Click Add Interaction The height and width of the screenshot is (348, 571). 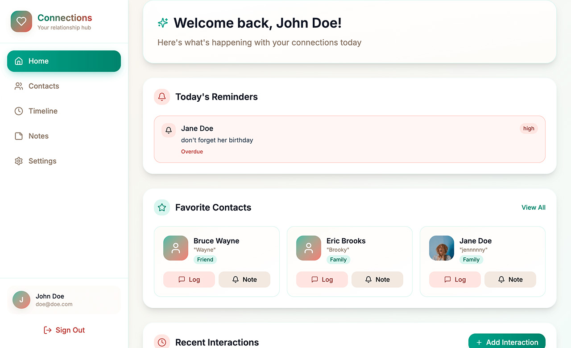pos(507,342)
